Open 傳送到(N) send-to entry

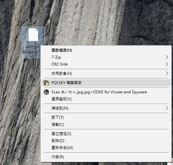coord(106,108)
